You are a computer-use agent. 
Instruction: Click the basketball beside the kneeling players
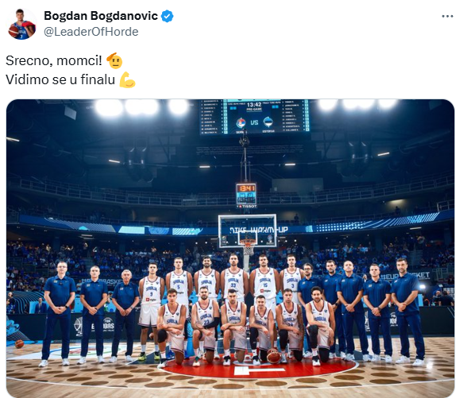pos(273,356)
